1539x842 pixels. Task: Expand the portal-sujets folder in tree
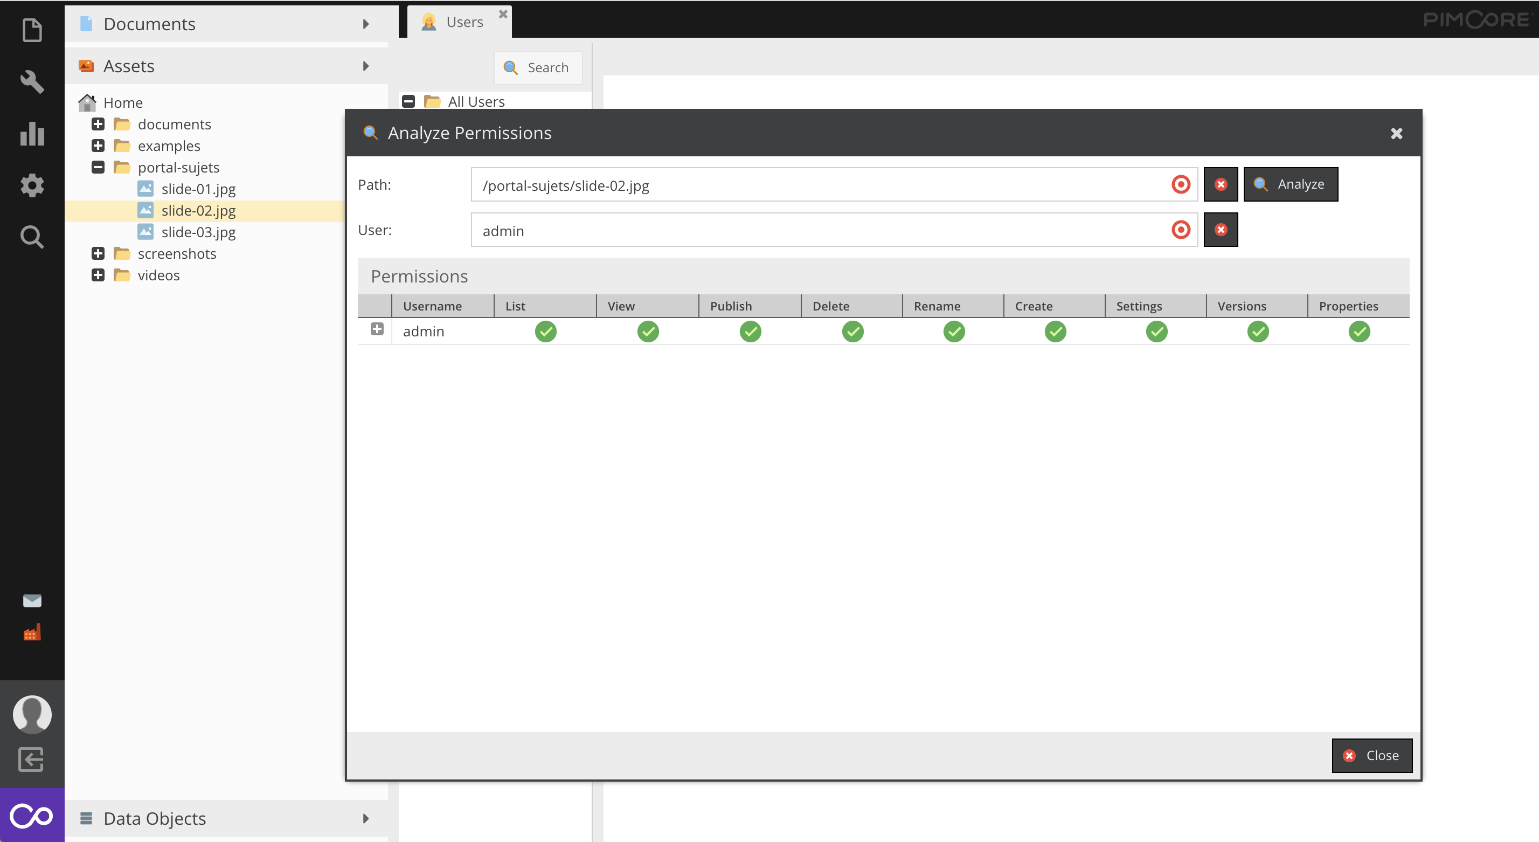(99, 166)
